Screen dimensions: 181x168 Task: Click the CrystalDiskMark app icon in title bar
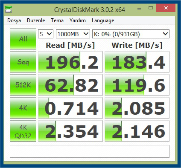[x=9, y=9]
